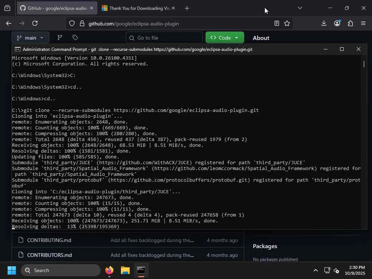
Task: Open the muted volume tray icon
Action: [336, 270]
